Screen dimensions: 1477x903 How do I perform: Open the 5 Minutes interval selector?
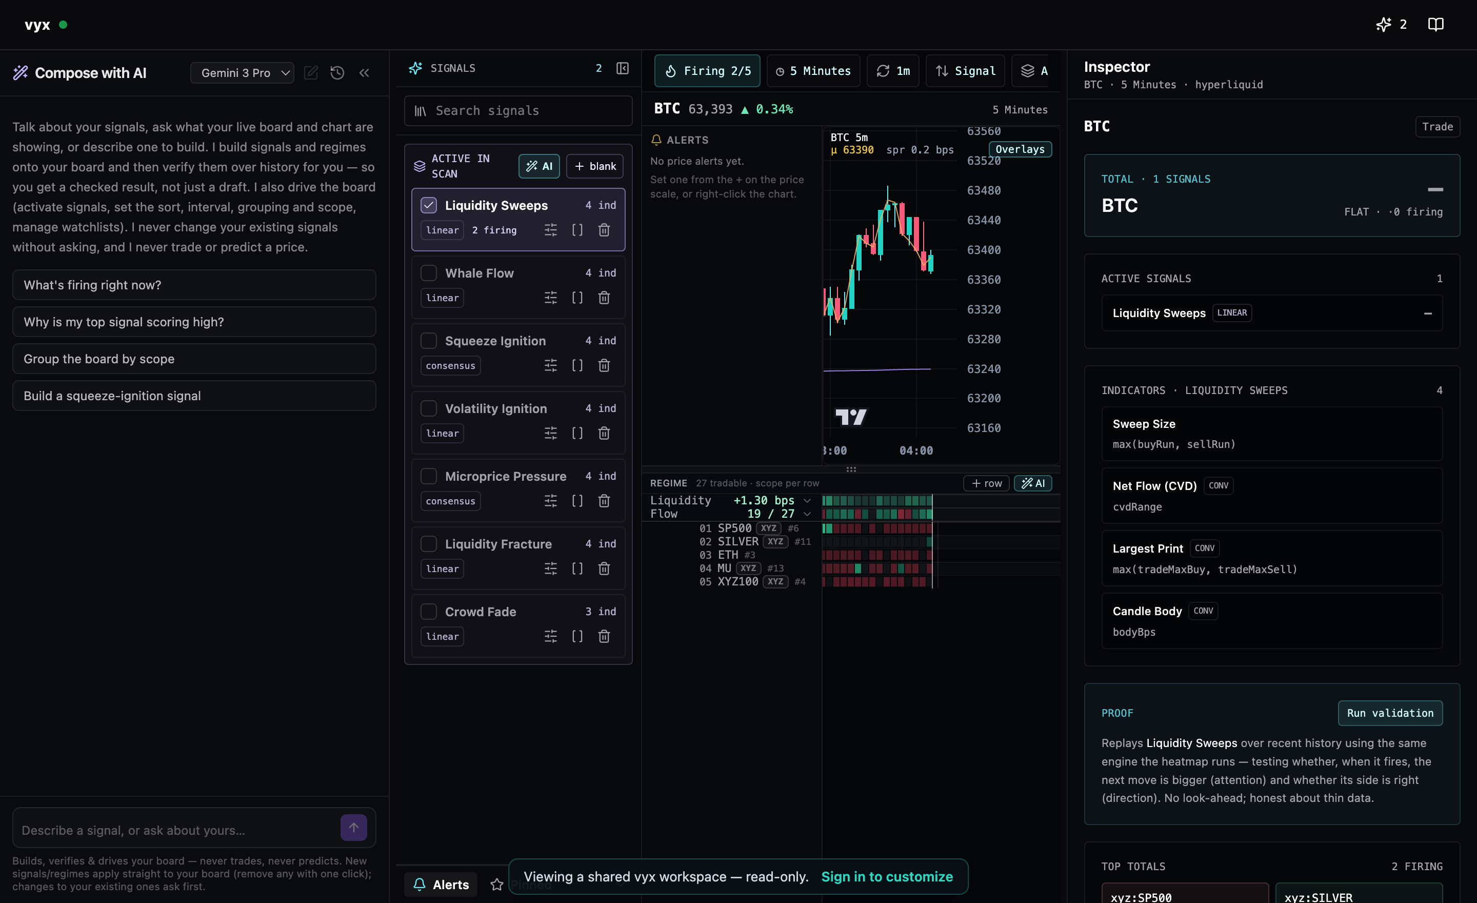pos(813,71)
